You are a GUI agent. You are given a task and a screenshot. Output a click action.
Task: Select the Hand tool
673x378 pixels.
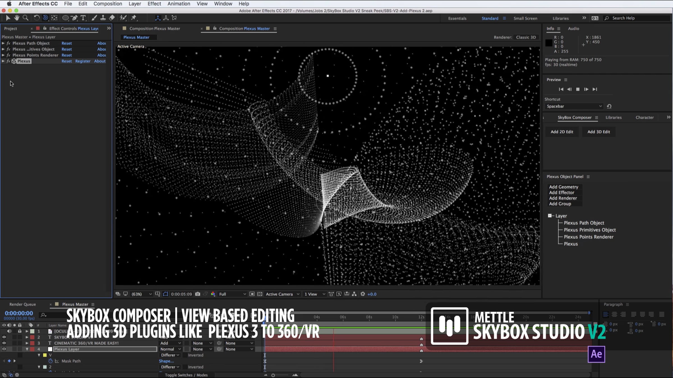(17, 18)
